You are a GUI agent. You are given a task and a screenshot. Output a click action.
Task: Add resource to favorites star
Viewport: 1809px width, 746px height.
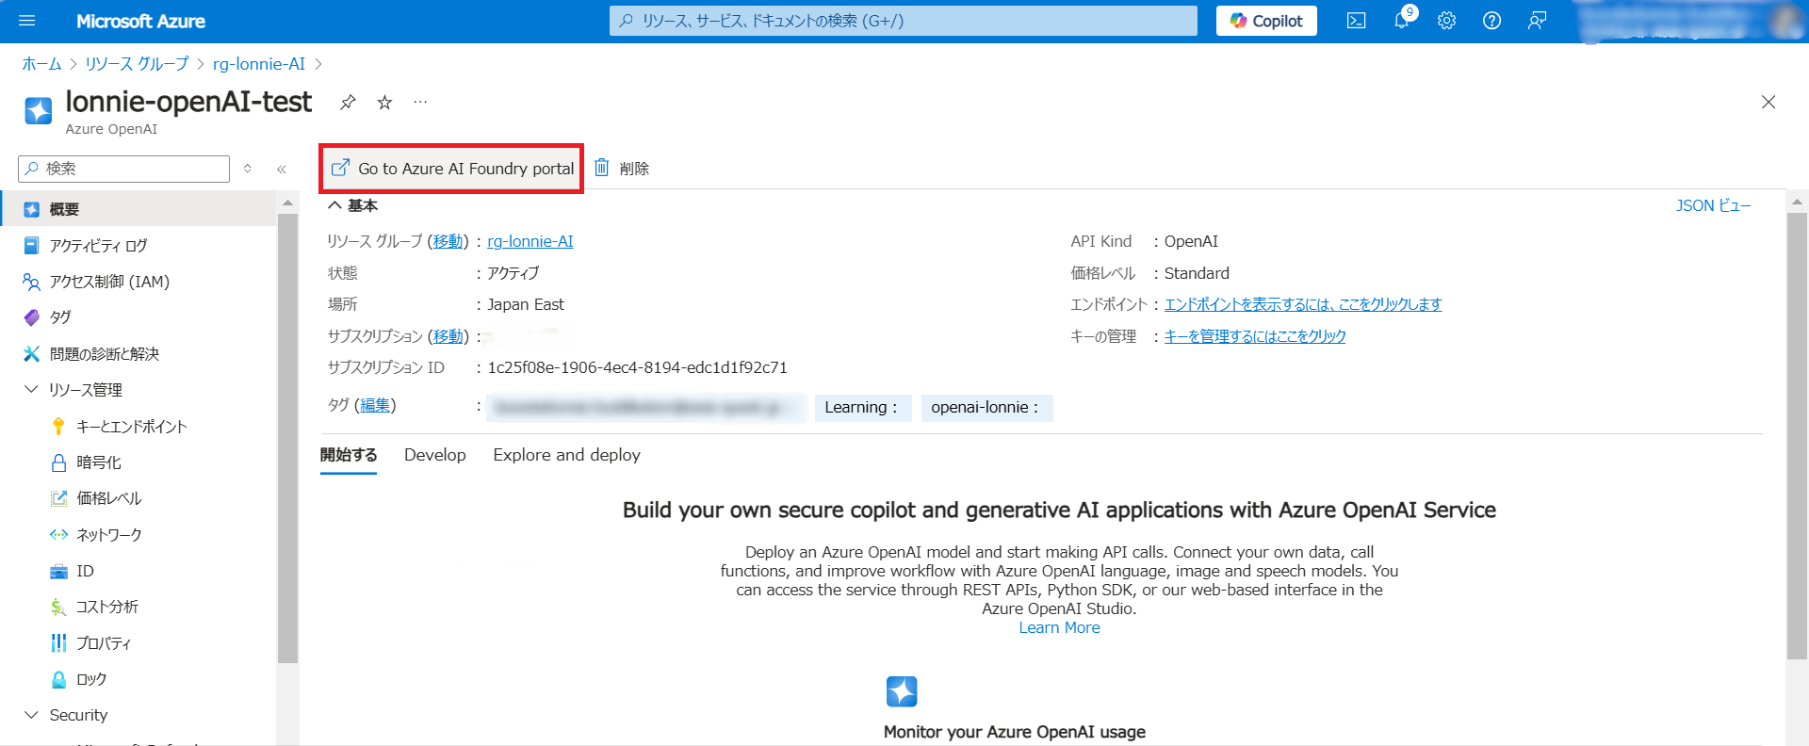(384, 102)
